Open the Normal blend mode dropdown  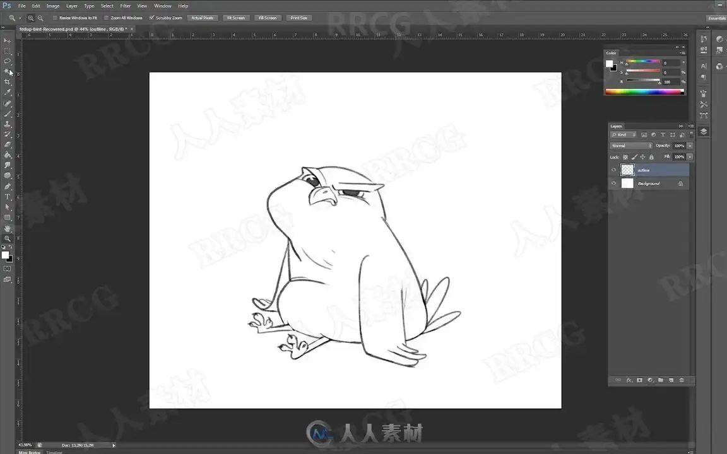[631, 146]
